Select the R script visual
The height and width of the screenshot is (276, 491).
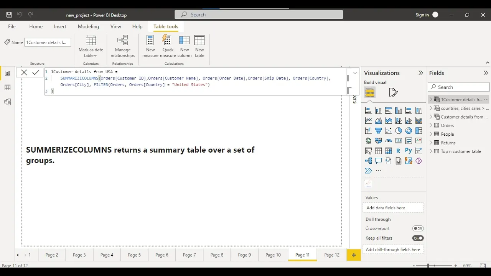pyautogui.click(x=399, y=151)
